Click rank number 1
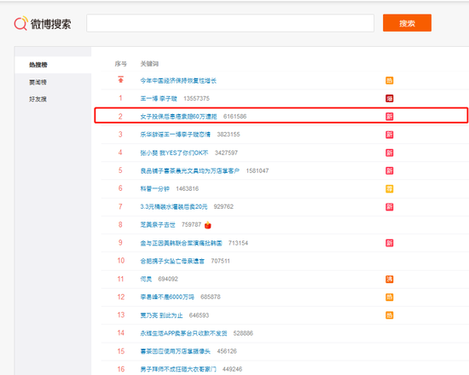The width and height of the screenshot is (469, 375). [120, 98]
